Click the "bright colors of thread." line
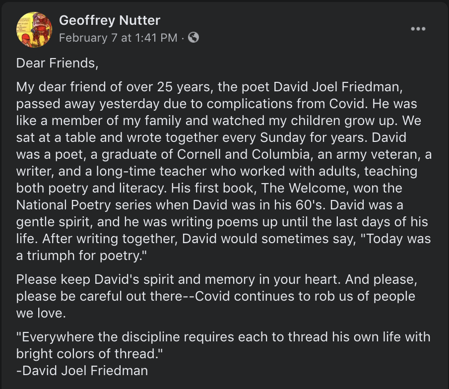Image resolution: width=449 pixels, height=389 pixels. coord(89,354)
